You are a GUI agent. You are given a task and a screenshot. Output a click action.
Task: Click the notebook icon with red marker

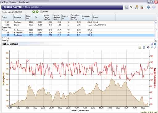coord(142,7)
